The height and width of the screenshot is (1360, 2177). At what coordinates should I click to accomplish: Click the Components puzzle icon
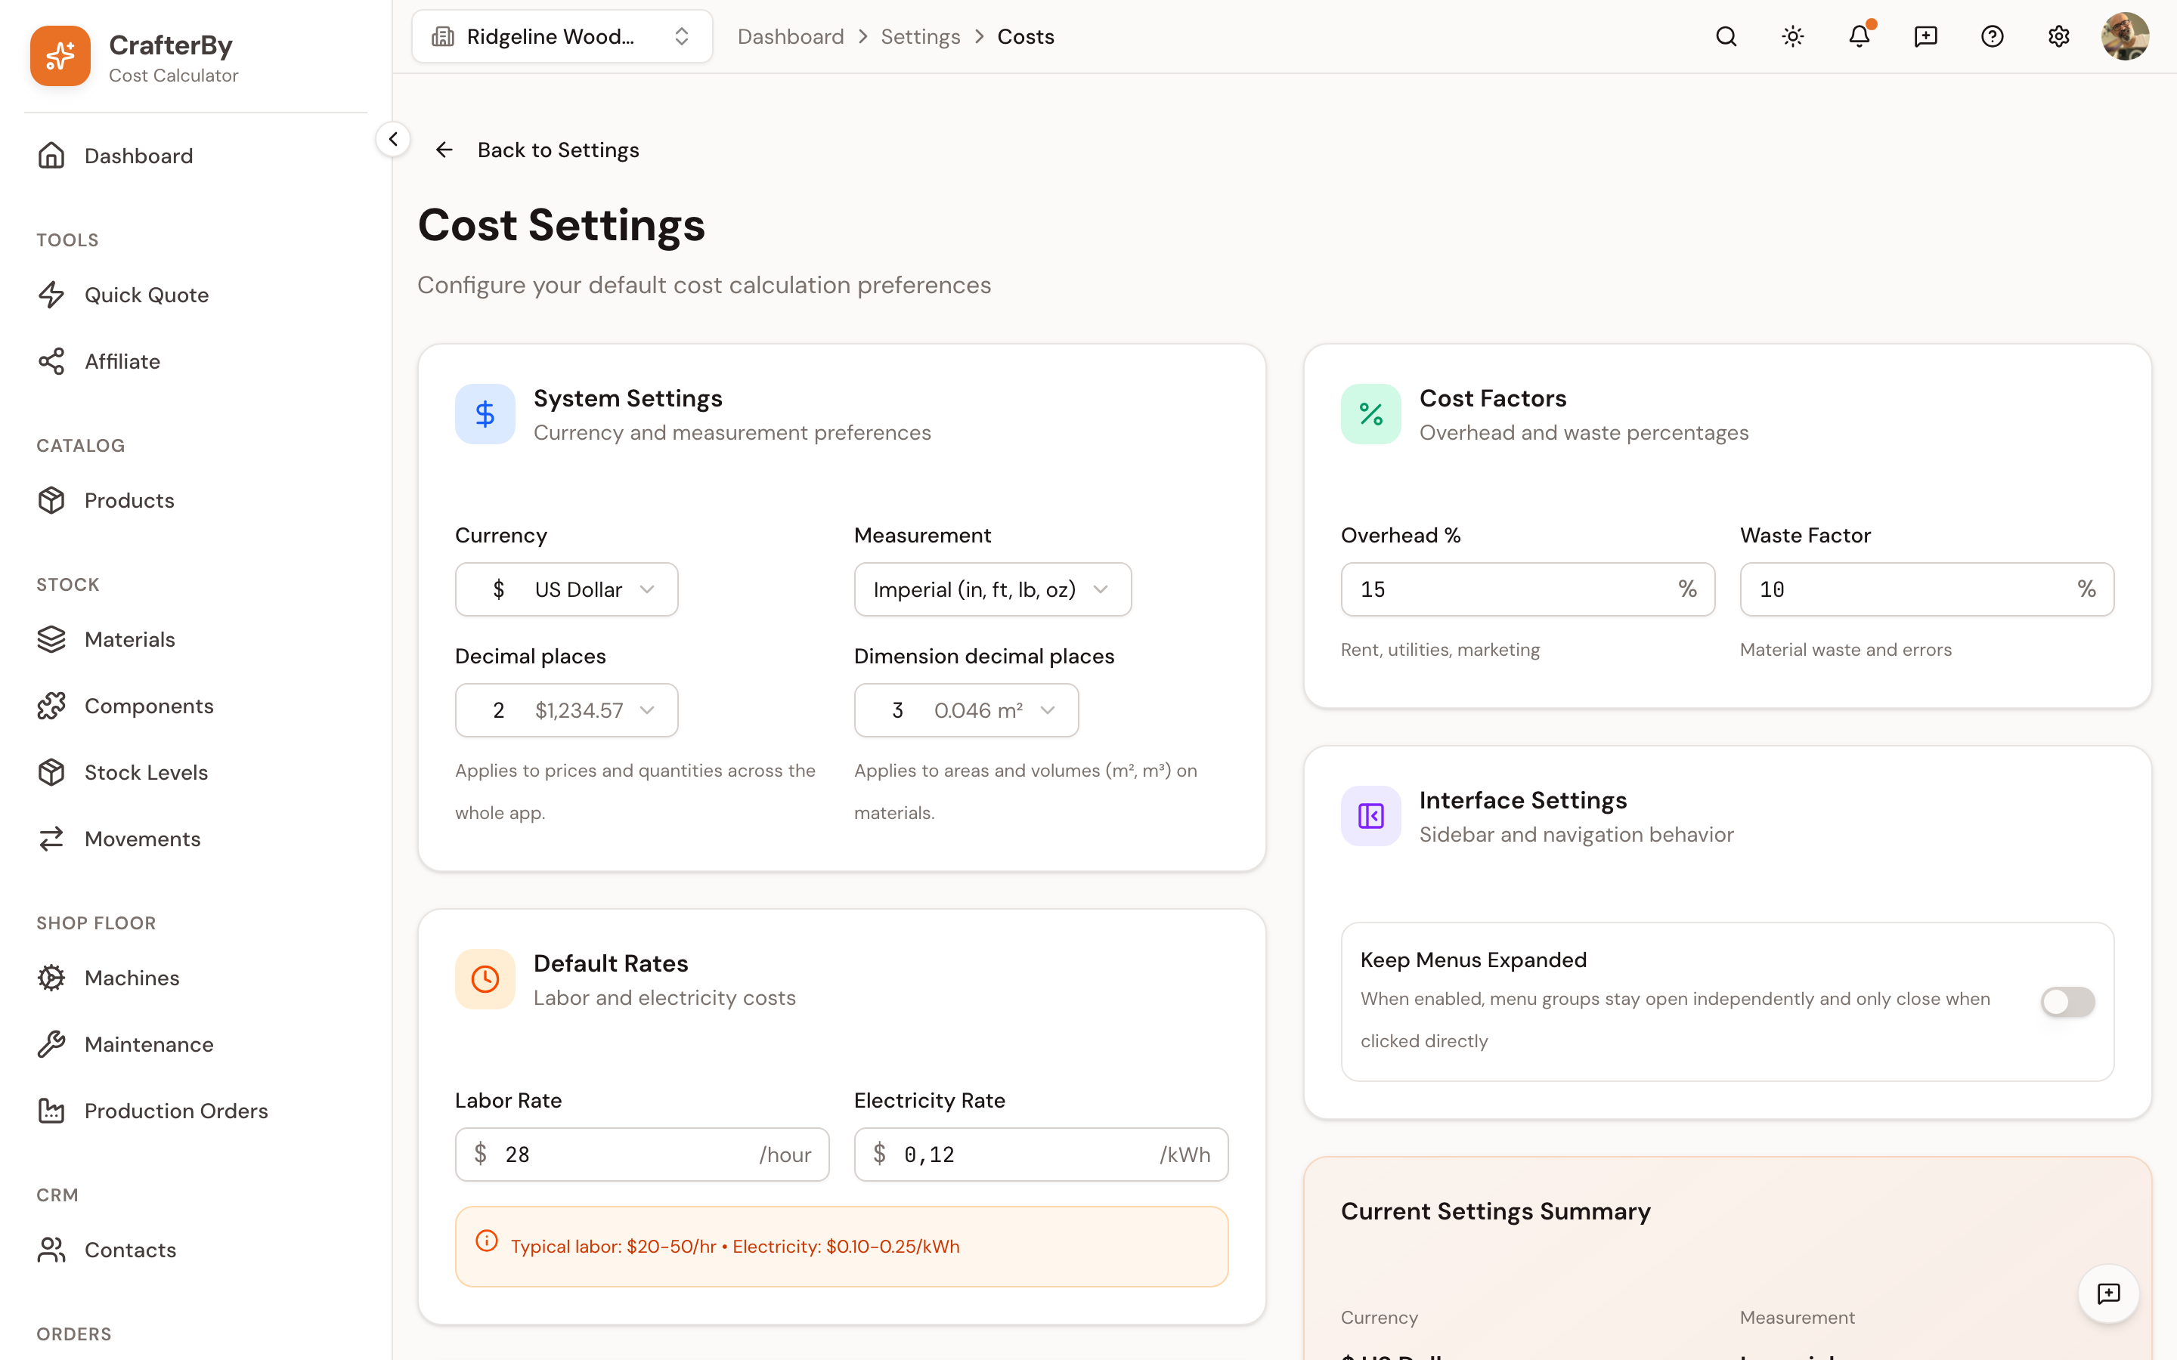(x=51, y=706)
